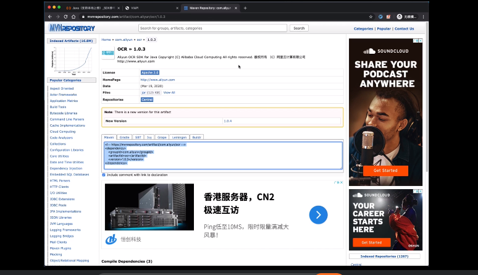Screen dimensions: 478x275
Task: Close the SoundCloud career ad
Action: 421,191
